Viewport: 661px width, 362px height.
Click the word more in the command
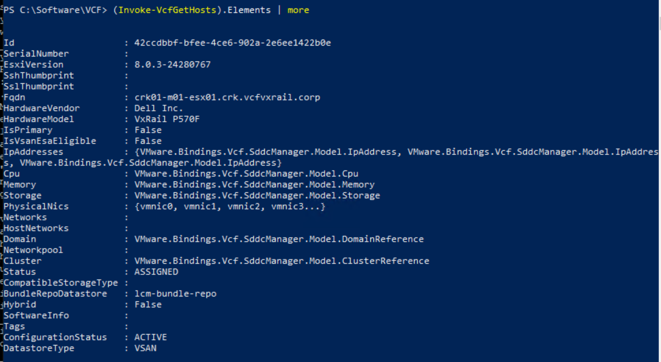(298, 10)
